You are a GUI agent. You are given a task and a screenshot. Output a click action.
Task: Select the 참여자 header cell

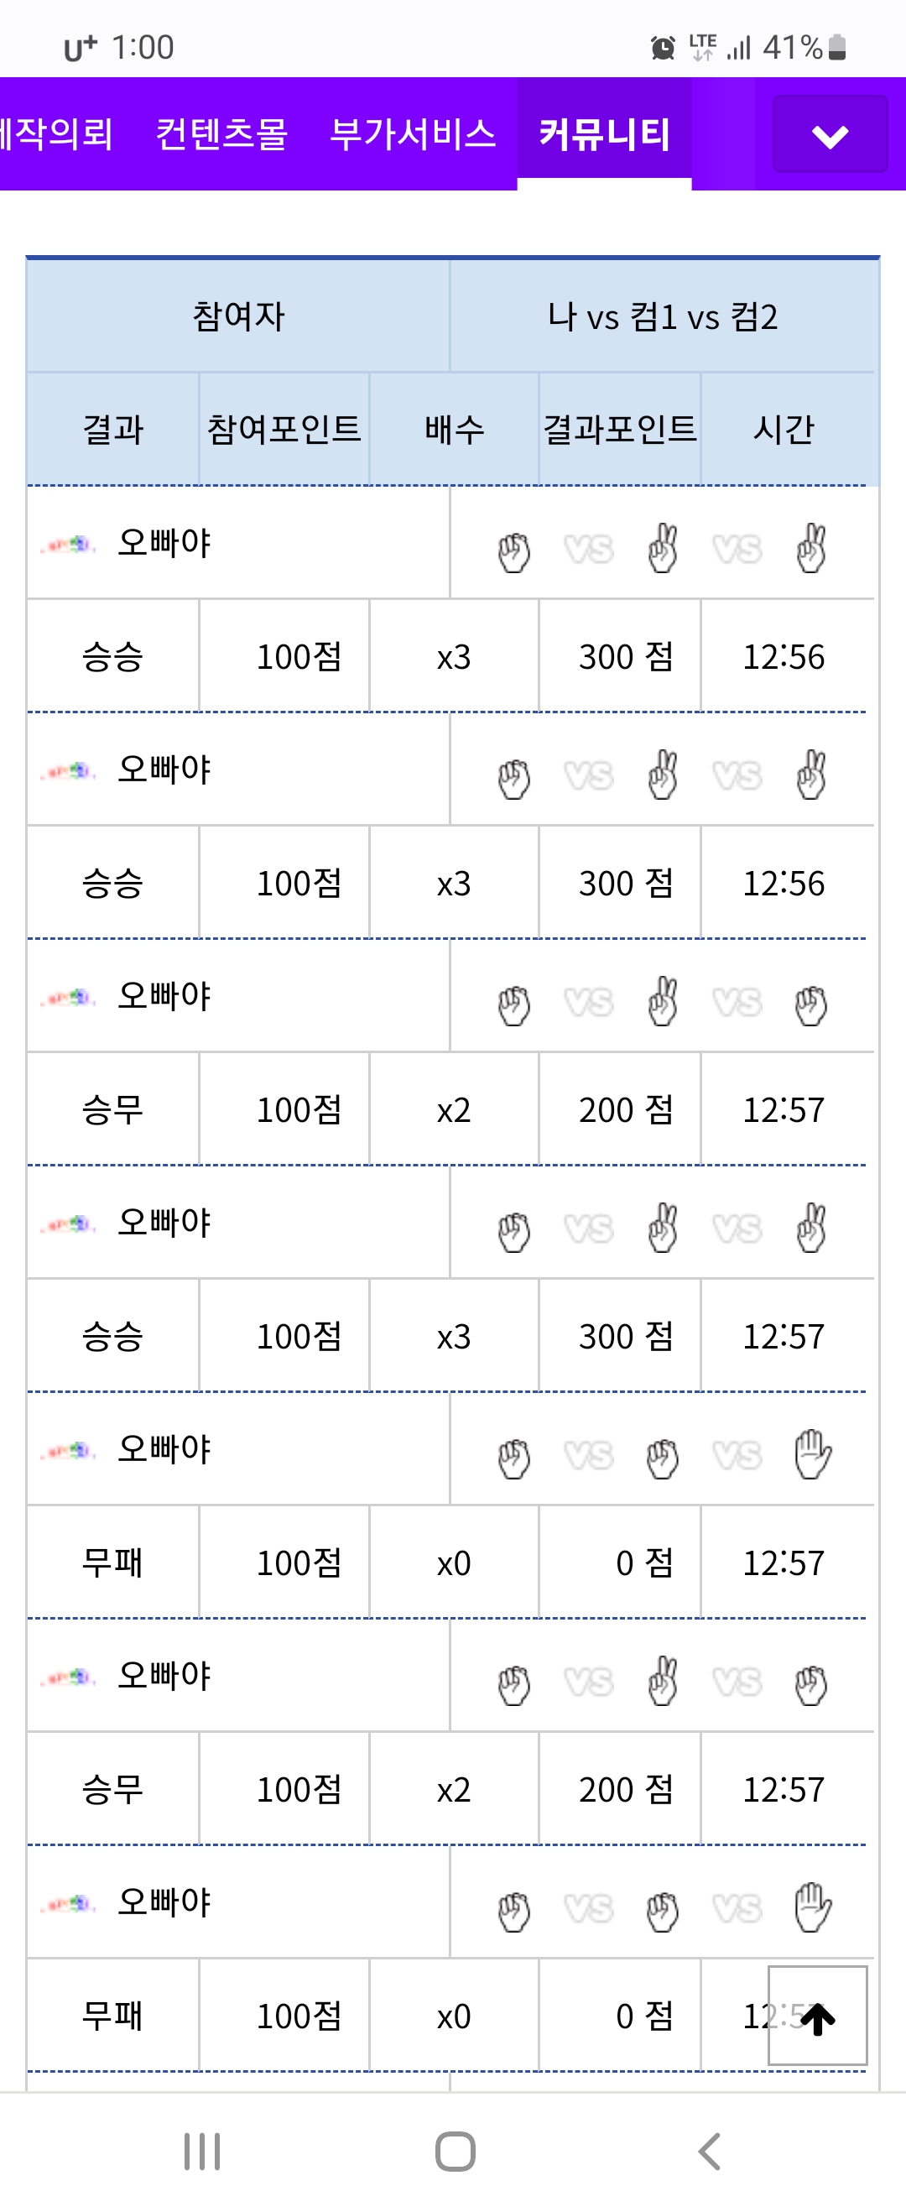[238, 316]
